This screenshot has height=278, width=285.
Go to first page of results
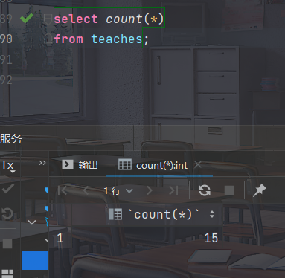point(63,190)
